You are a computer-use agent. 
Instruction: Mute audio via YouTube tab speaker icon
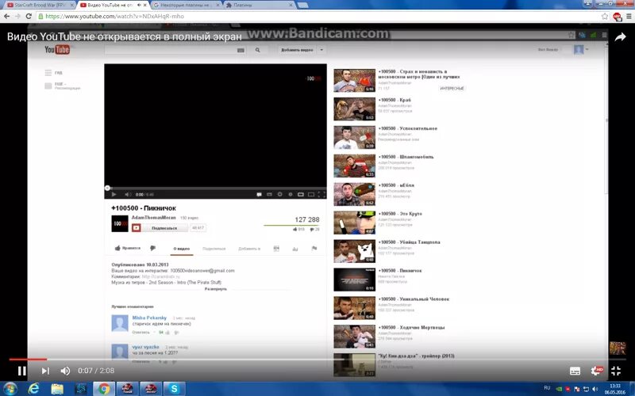(x=140, y=5)
